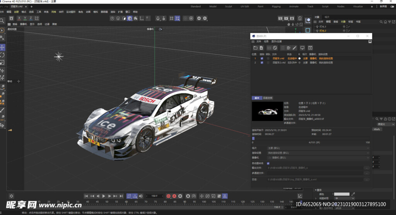The height and width of the screenshot is (215, 396).
Task: Stop rendering with the circle-slash icon
Action: click(275, 48)
